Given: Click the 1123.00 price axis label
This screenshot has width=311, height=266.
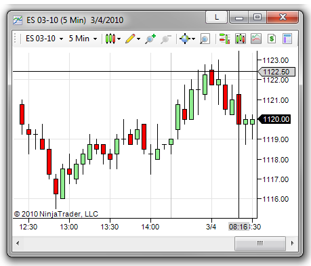Looking at the screenshot, I should 276,60.
